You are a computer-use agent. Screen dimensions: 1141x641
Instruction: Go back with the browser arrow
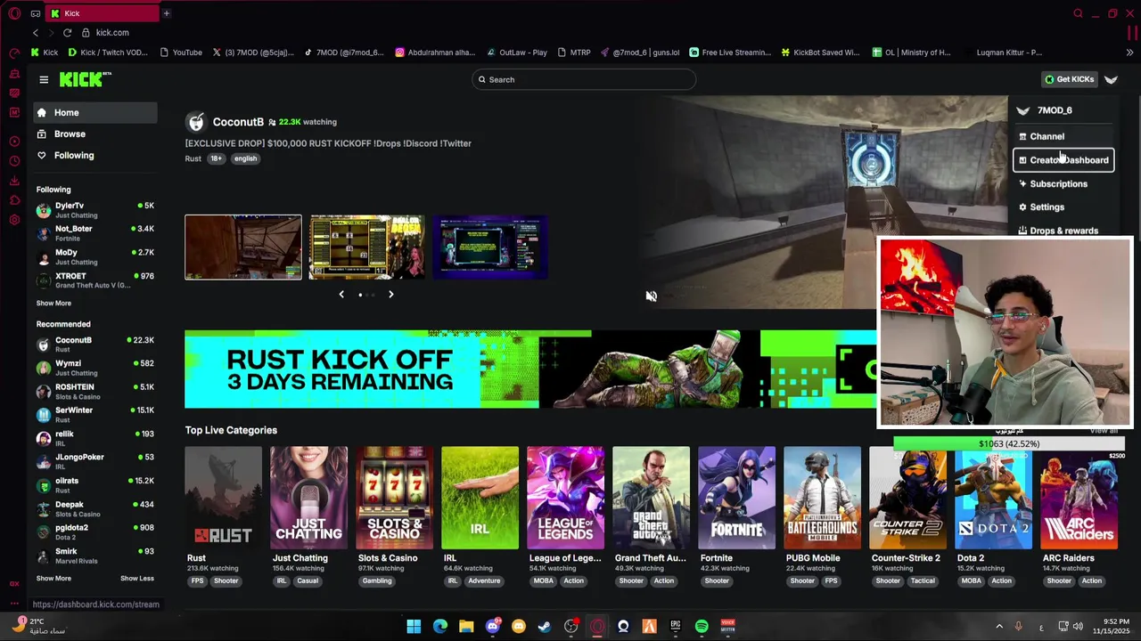click(x=36, y=33)
